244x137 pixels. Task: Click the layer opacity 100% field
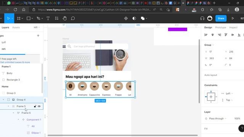237,118
